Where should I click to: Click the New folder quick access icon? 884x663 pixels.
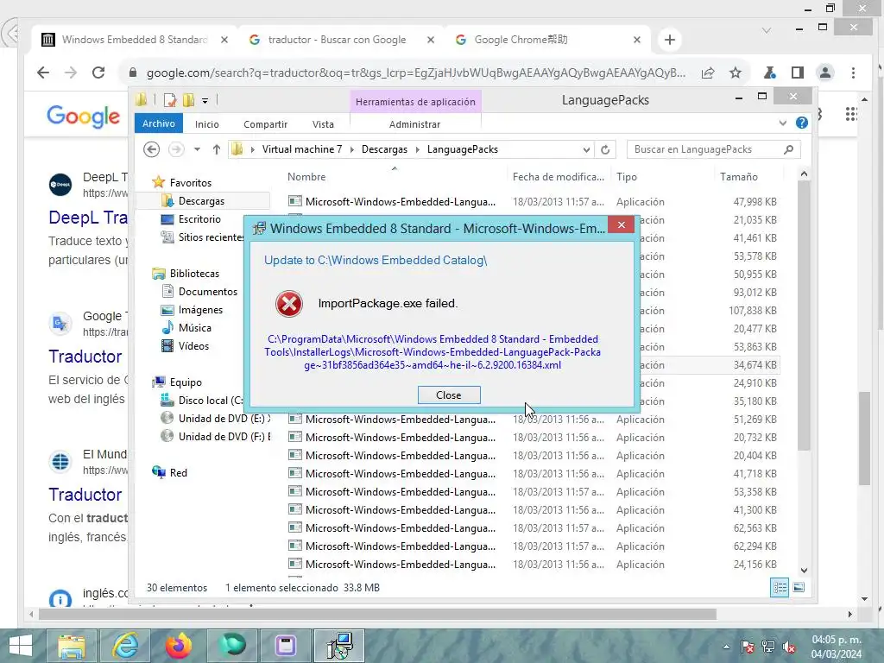pos(188,100)
